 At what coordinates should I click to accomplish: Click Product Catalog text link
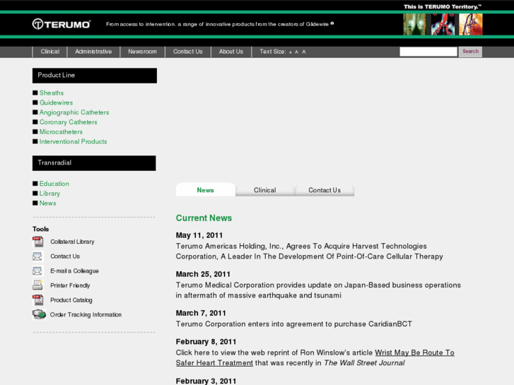[71, 300]
